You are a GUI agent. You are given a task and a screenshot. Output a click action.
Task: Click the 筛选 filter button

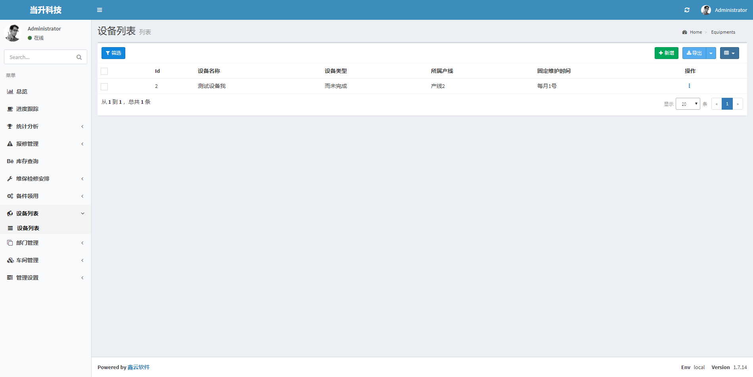pos(113,53)
